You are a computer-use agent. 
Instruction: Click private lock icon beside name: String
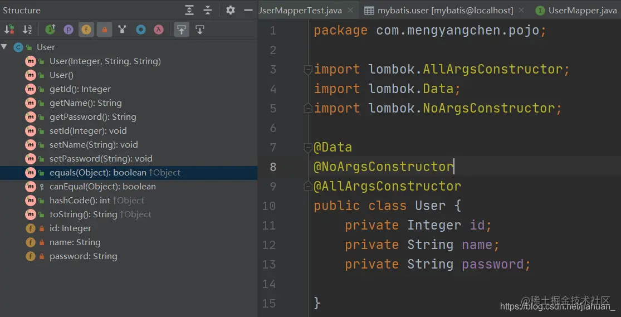(42, 242)
